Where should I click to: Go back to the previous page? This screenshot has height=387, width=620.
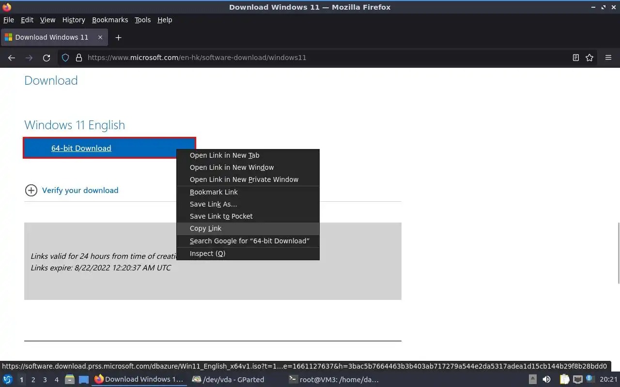tap(12, 58)
